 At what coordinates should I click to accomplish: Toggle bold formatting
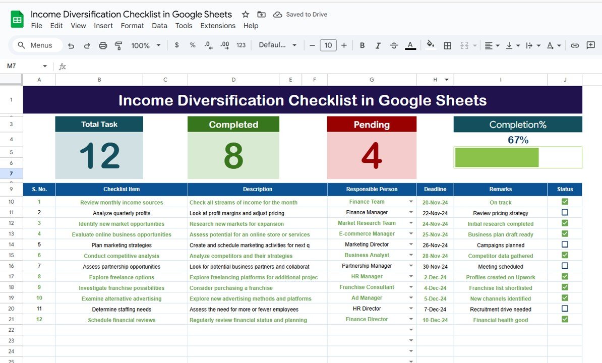pos(362,45)
